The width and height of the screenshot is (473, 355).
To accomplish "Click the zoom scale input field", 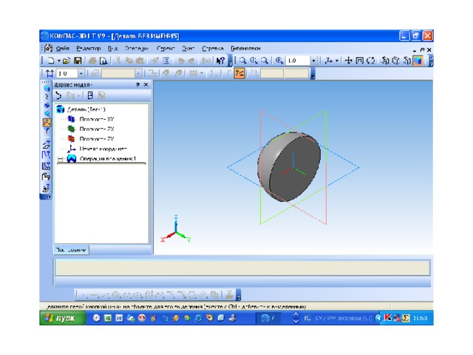I will pyautogui.click(x=297, y=61).
